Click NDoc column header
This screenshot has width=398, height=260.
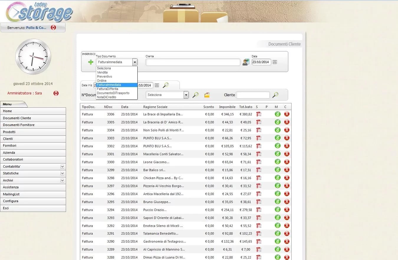point(108,107)
